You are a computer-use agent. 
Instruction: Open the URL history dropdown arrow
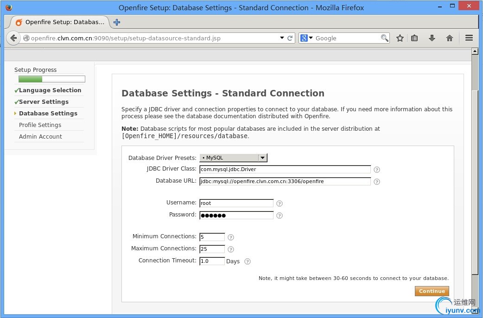pyautogui.click(x=282, y=38)
